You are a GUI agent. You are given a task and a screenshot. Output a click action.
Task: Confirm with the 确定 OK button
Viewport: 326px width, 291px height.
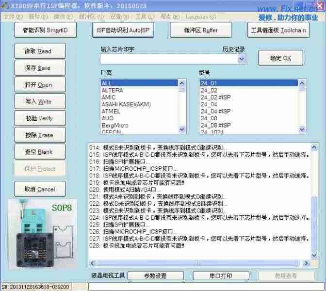(280, 58)
